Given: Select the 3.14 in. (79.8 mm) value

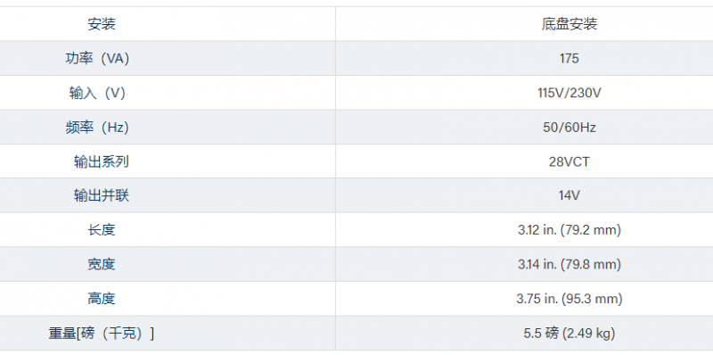Looking at the screenshot, I should 569,264.
